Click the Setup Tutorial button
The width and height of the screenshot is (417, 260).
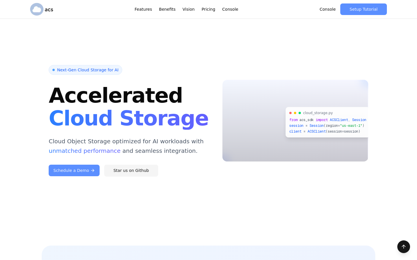click(x=363, y=9)
